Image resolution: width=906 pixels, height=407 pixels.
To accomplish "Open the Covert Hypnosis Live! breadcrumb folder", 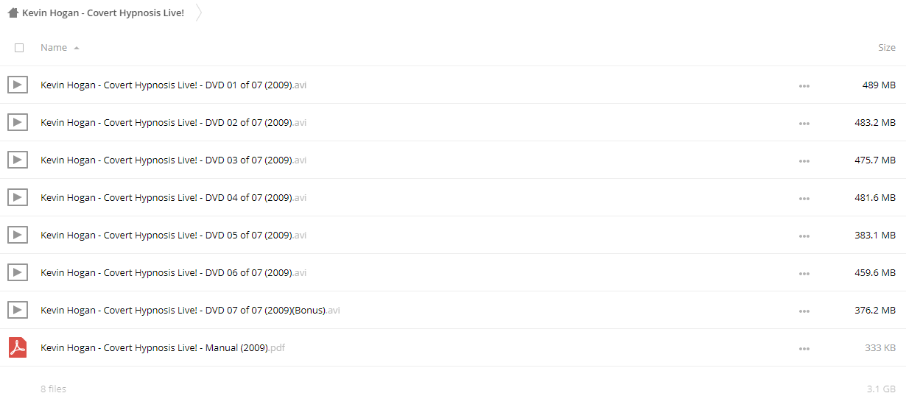I will click(x=103, y=13).
